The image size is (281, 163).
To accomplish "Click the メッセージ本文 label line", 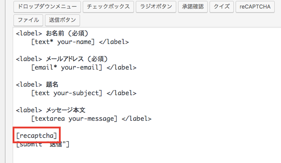I will 51,110.
